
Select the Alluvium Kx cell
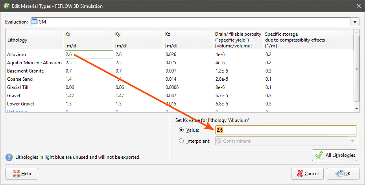[88, 54]
